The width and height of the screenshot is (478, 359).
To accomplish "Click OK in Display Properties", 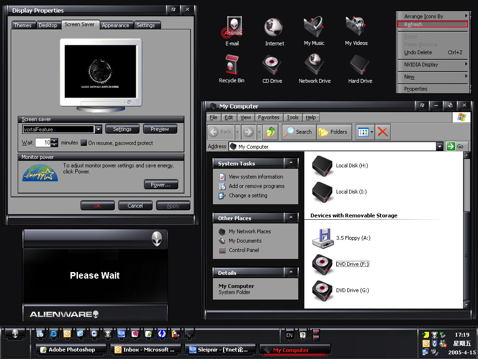I will coord(98,206).
